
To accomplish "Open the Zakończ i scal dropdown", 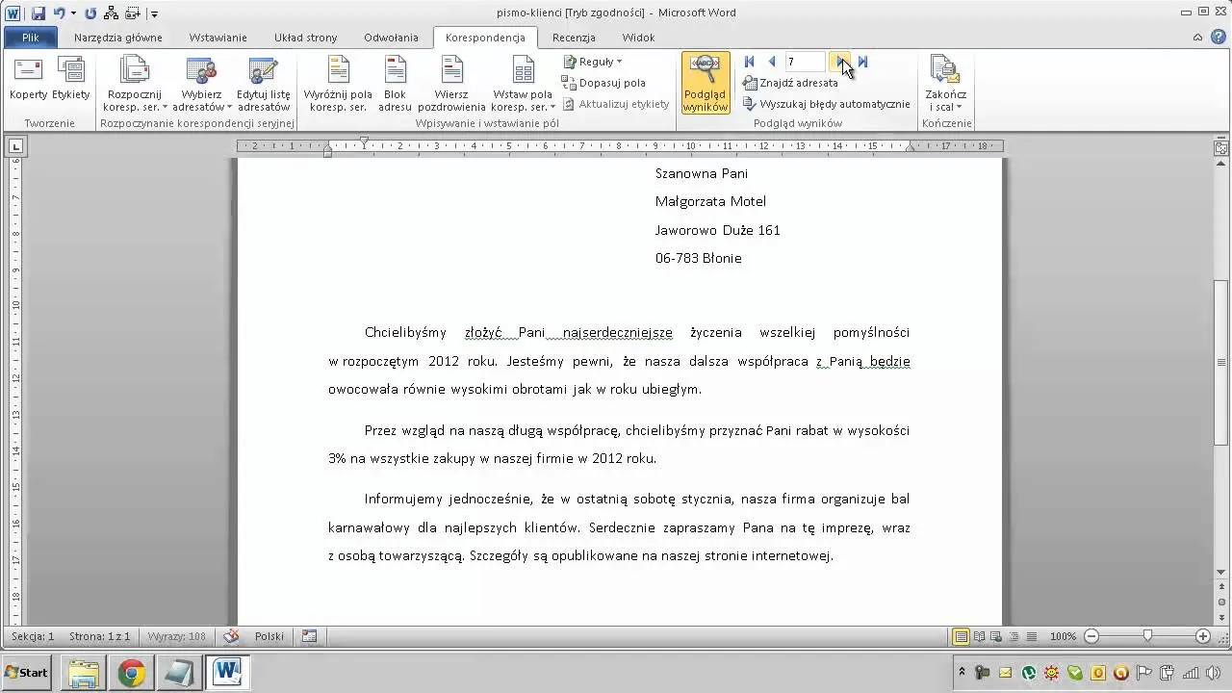I will tap(945, 85).
